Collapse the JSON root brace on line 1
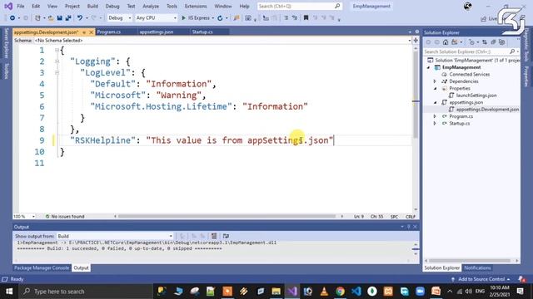The height and width of the screenshot is (299, 533). point(57,50)
